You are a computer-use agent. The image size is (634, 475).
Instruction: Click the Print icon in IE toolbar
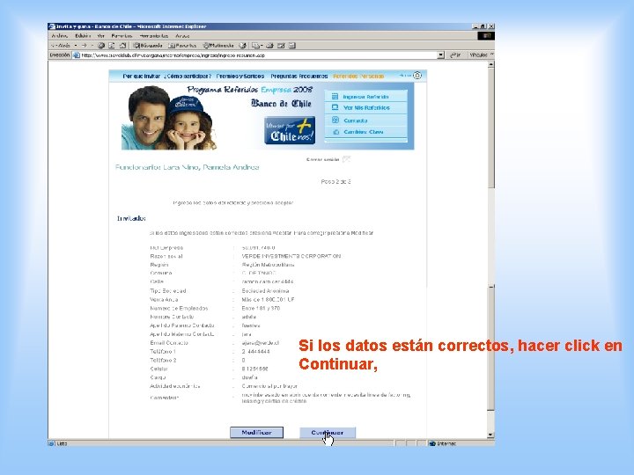tap(270, 46)
